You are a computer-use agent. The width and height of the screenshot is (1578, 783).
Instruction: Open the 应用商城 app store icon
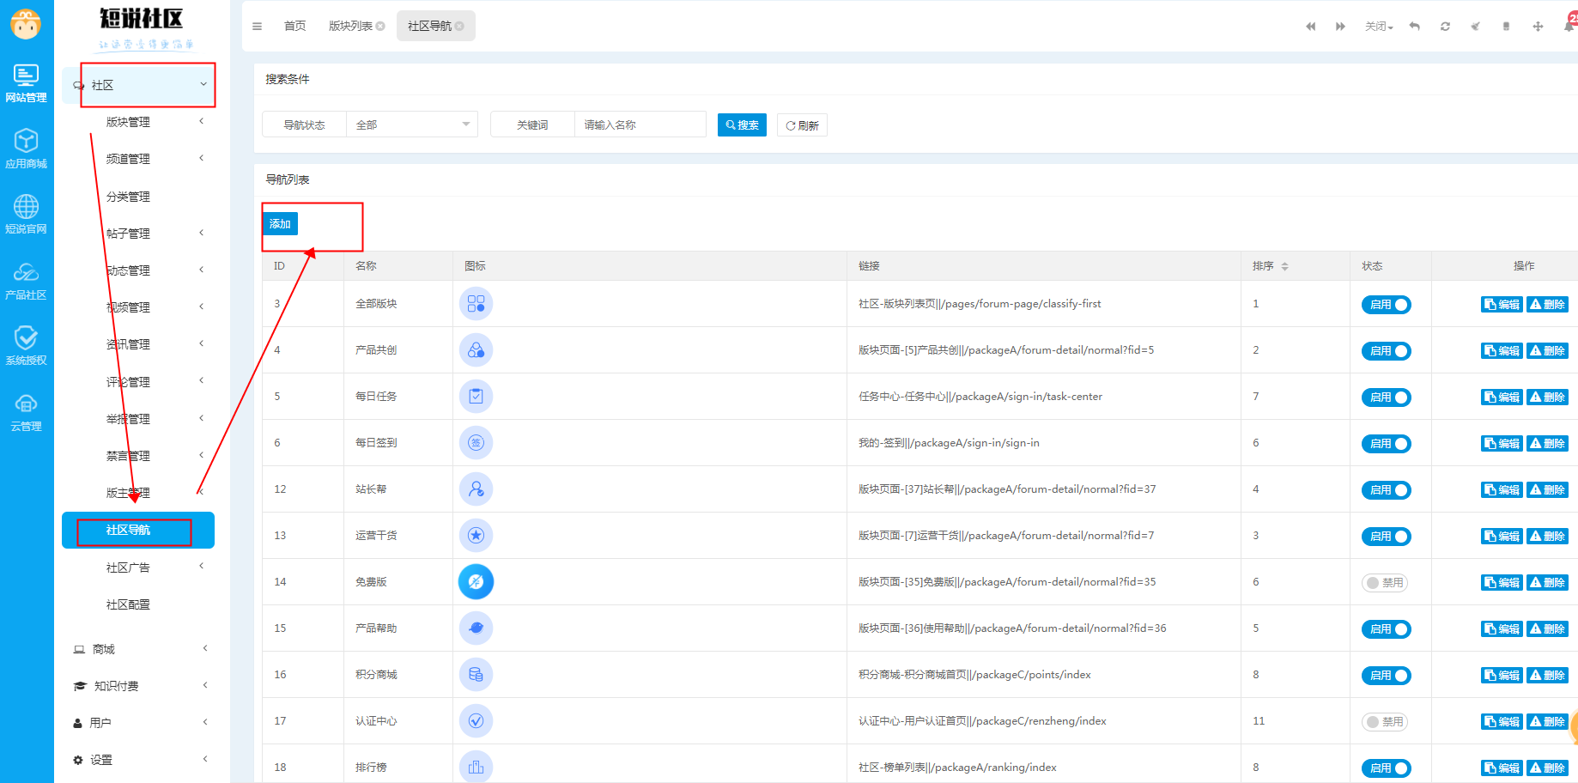click(x=26, y=149)
